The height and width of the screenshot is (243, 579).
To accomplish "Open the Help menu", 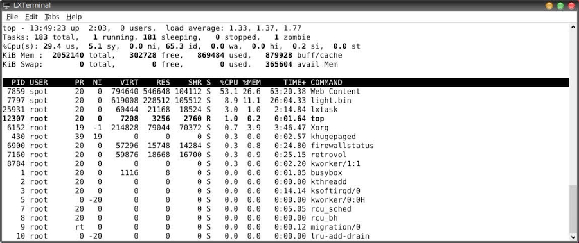I will [x=74, y=17].
